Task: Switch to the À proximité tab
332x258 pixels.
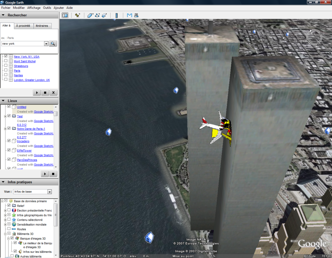Action: coord(23,26)
